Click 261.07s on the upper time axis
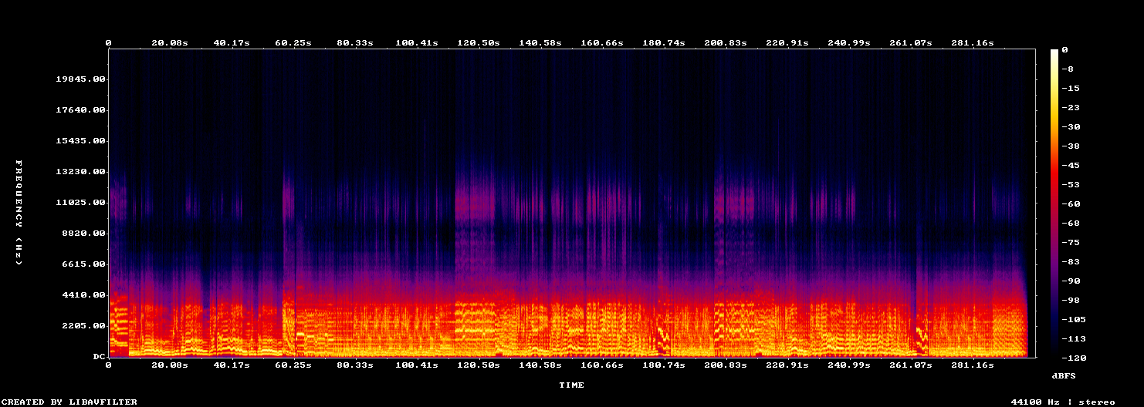Screen dimensions: 1144x407 (911, 43)
